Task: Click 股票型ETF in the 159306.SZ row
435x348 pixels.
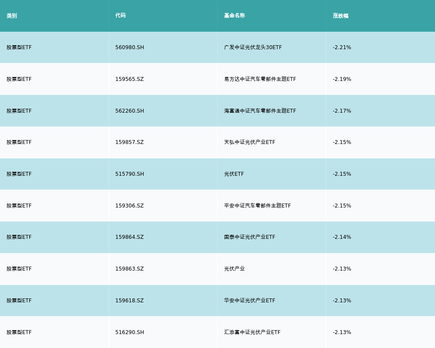Action: pos(19,206)
